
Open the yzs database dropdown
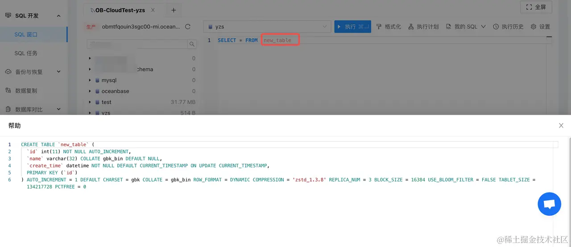coord(267,27)
